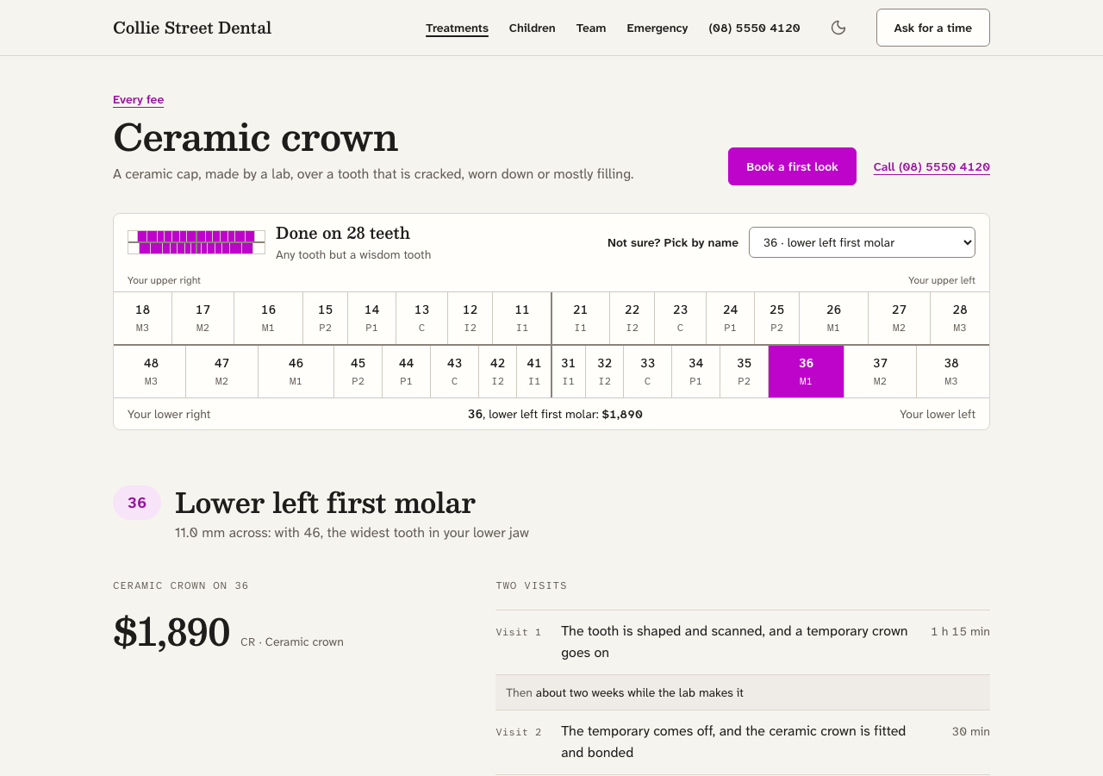
Task: Open Collie Street Dental home link
Action: click(x=192, y=28)
